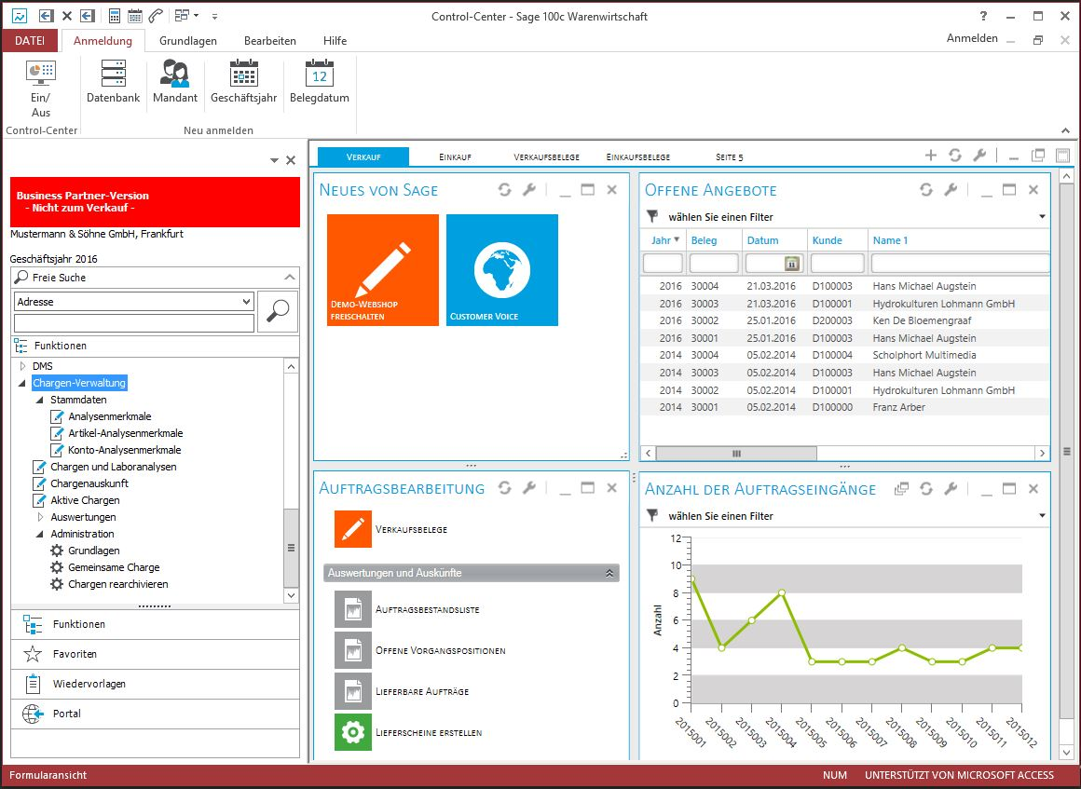
Task: Click the Geschäftsjahr calendar icon
Action: point(243,74)
